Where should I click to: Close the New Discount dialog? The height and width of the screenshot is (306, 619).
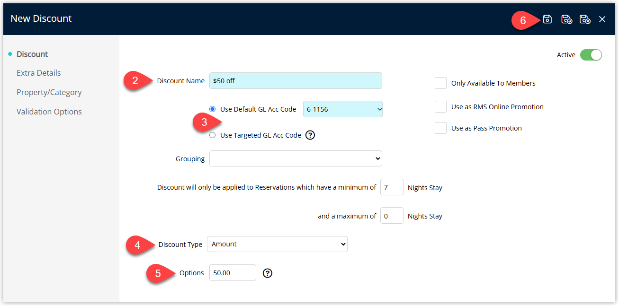pos(602,19)
